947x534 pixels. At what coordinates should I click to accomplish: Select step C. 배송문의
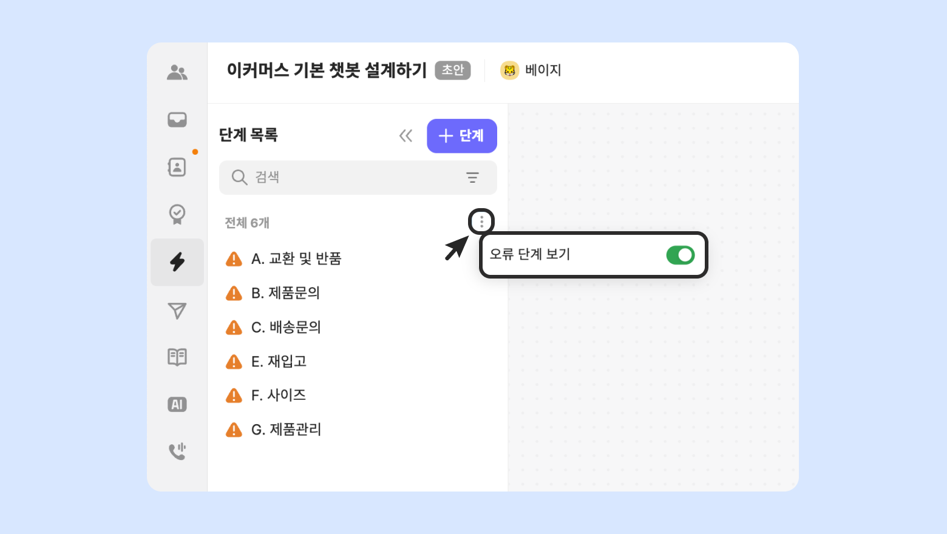click(286, 328)
